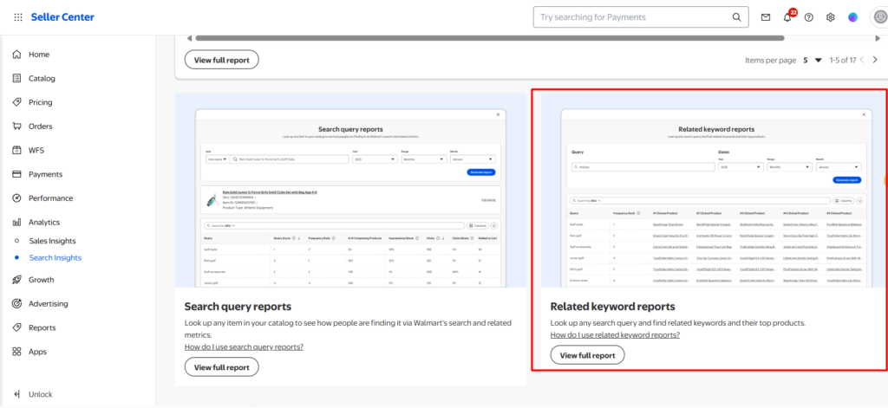The image size is (888, 408).
Task: Click the scrollbar right arrow
Action: click(878, 38)
